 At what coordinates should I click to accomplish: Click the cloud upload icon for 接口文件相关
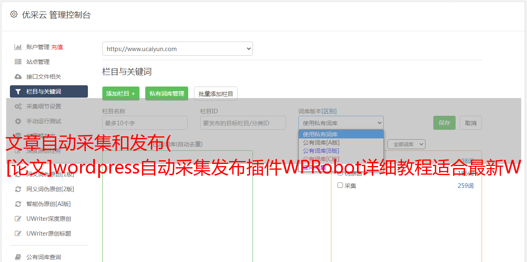click(18, 77)
